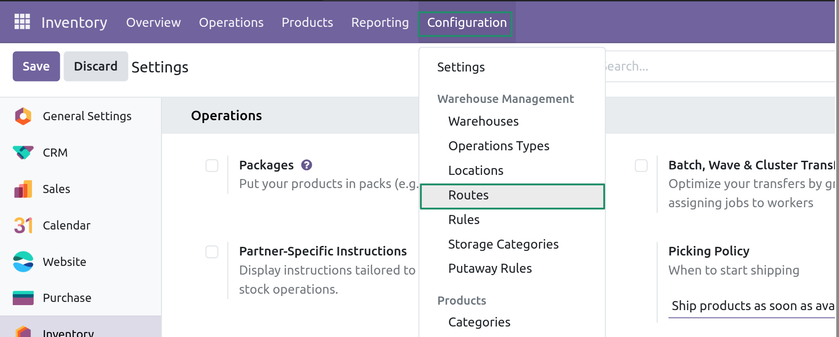Click the Packages help question mark icon

click(306, 165)
